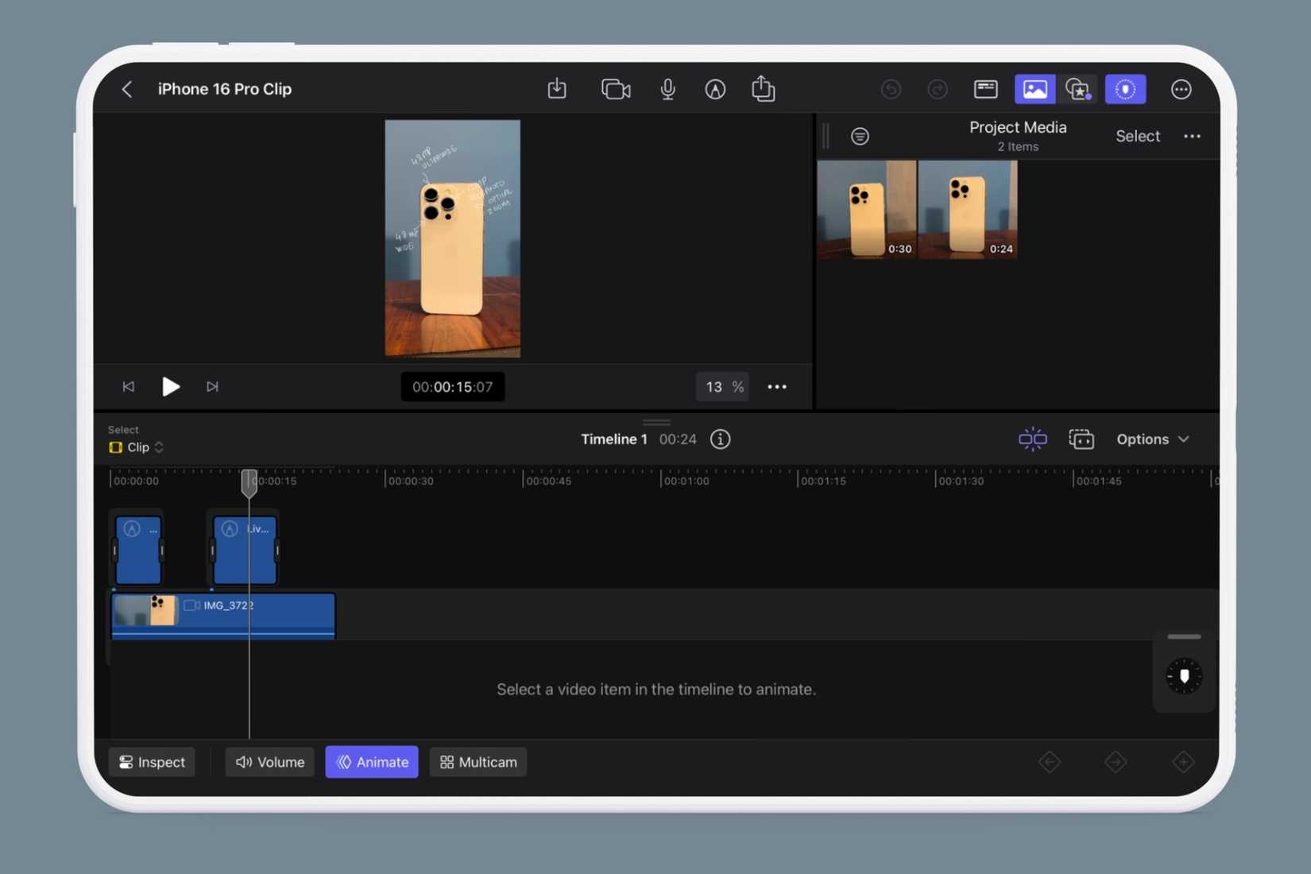Tap the 13% viewer zoom control
Screen dimensions: 1311x874
721,387
